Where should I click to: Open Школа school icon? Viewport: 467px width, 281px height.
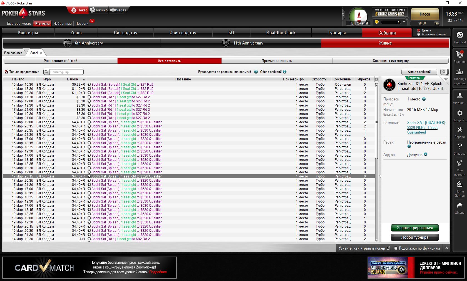(459, 208)
